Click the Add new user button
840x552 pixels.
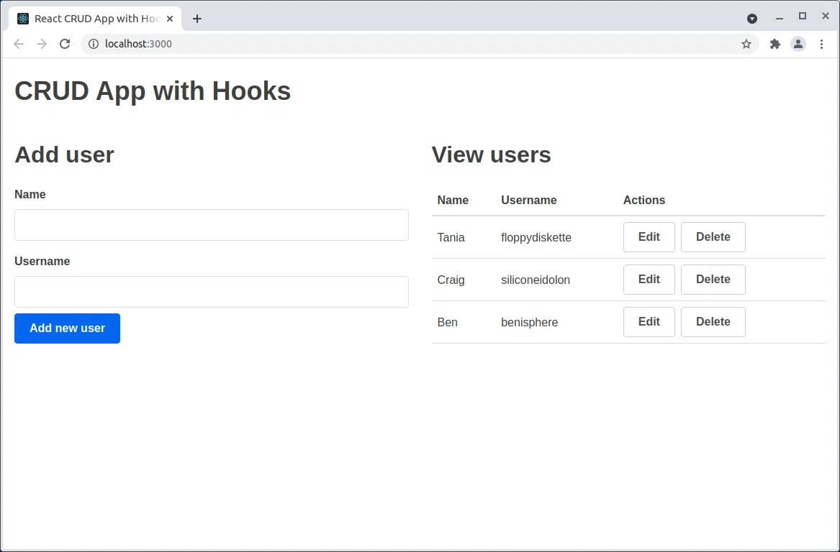point(67,328)
